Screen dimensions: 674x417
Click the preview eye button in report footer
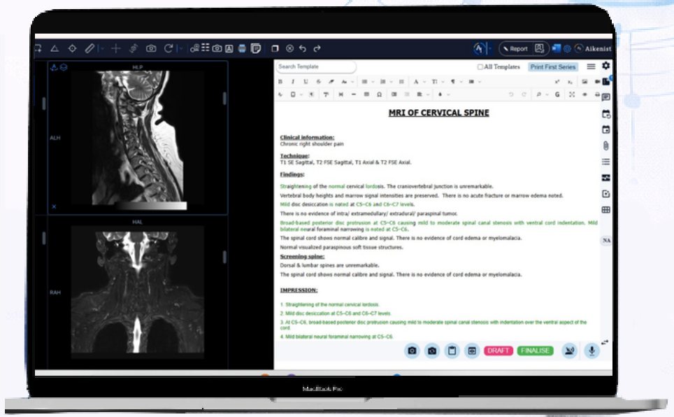tap(472, 351)
